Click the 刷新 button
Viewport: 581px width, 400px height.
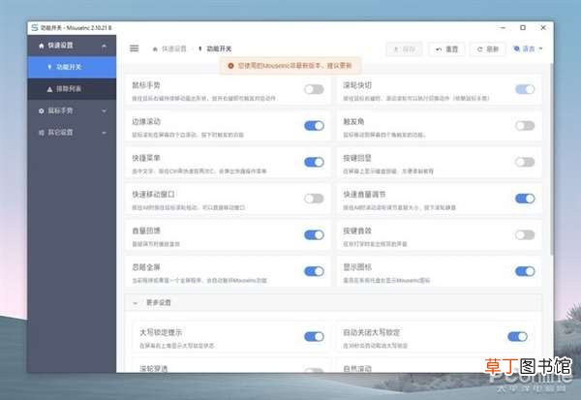pyautogui.click(x=488, y=49)
